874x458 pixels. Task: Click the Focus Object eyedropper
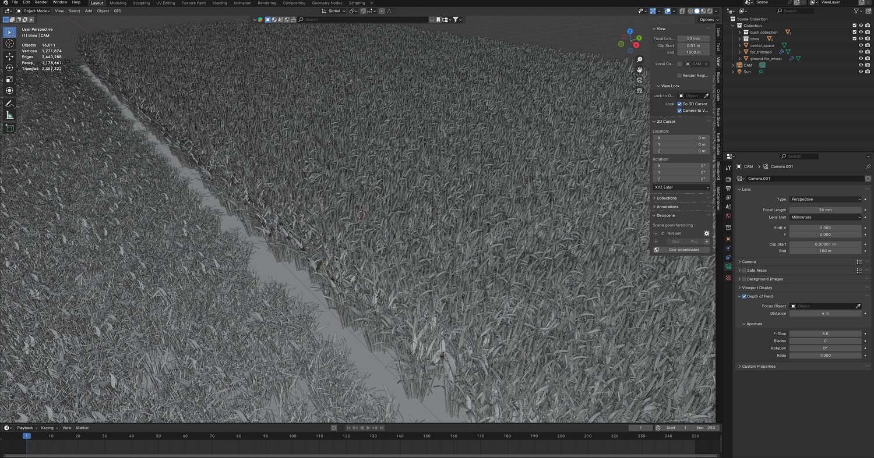(858, 306)
